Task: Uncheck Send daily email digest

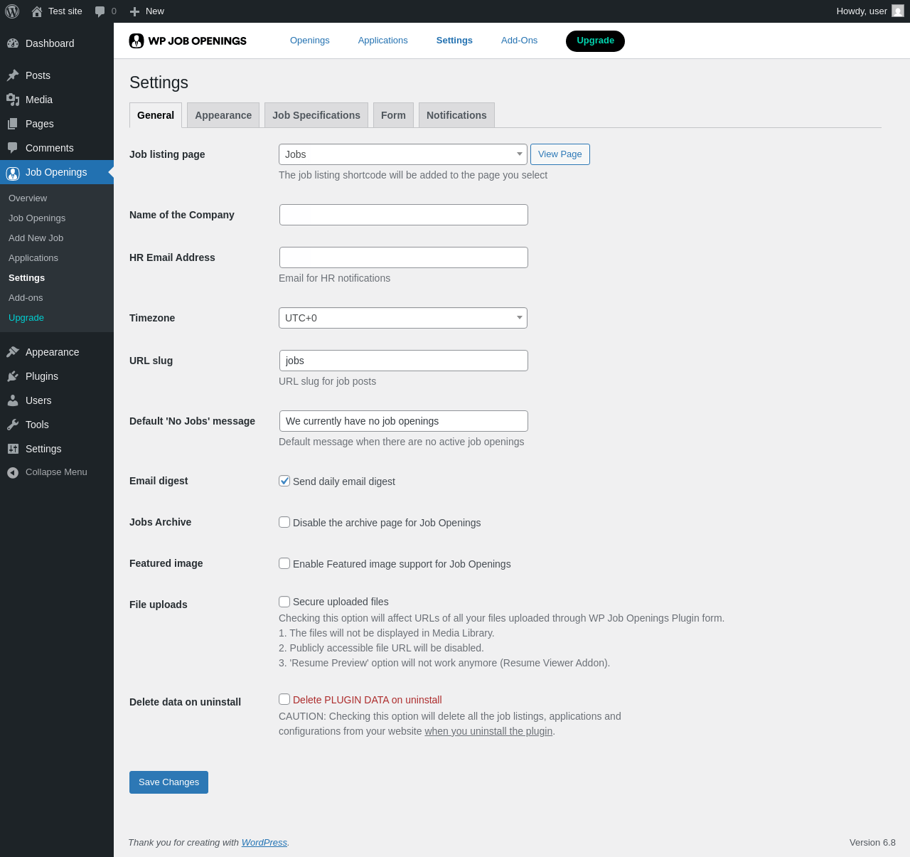Action: point(284,481)
